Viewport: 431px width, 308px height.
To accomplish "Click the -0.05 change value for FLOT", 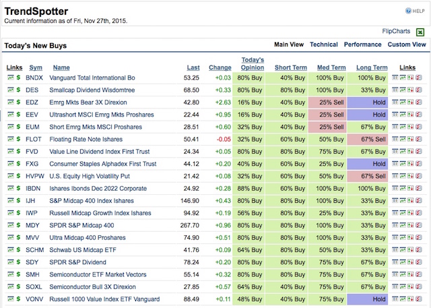I will coord(224,140).
